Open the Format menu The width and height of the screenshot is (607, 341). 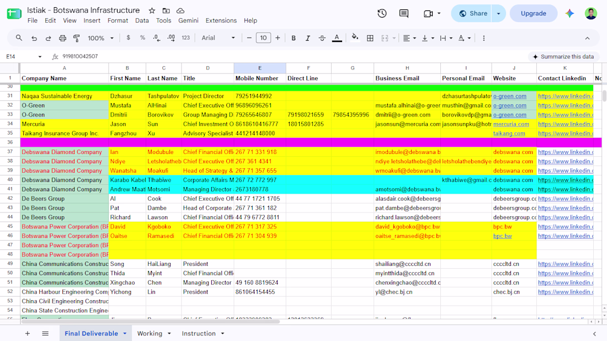pyautogui.click(x=118, y=20)
